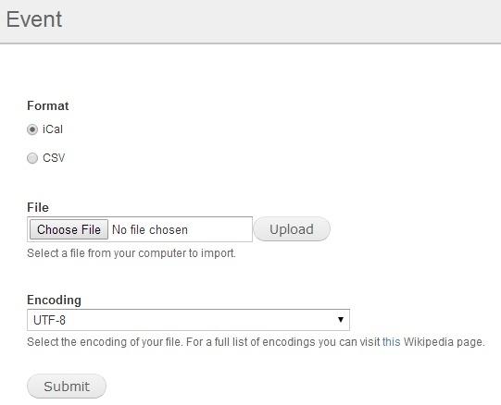Click the File field label
Image resolution: width=501 pixels, height=405 pixels.
pos(38,207)
